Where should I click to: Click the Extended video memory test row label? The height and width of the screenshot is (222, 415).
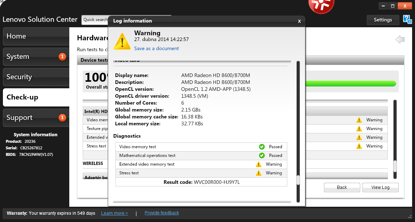coord(147,164)
